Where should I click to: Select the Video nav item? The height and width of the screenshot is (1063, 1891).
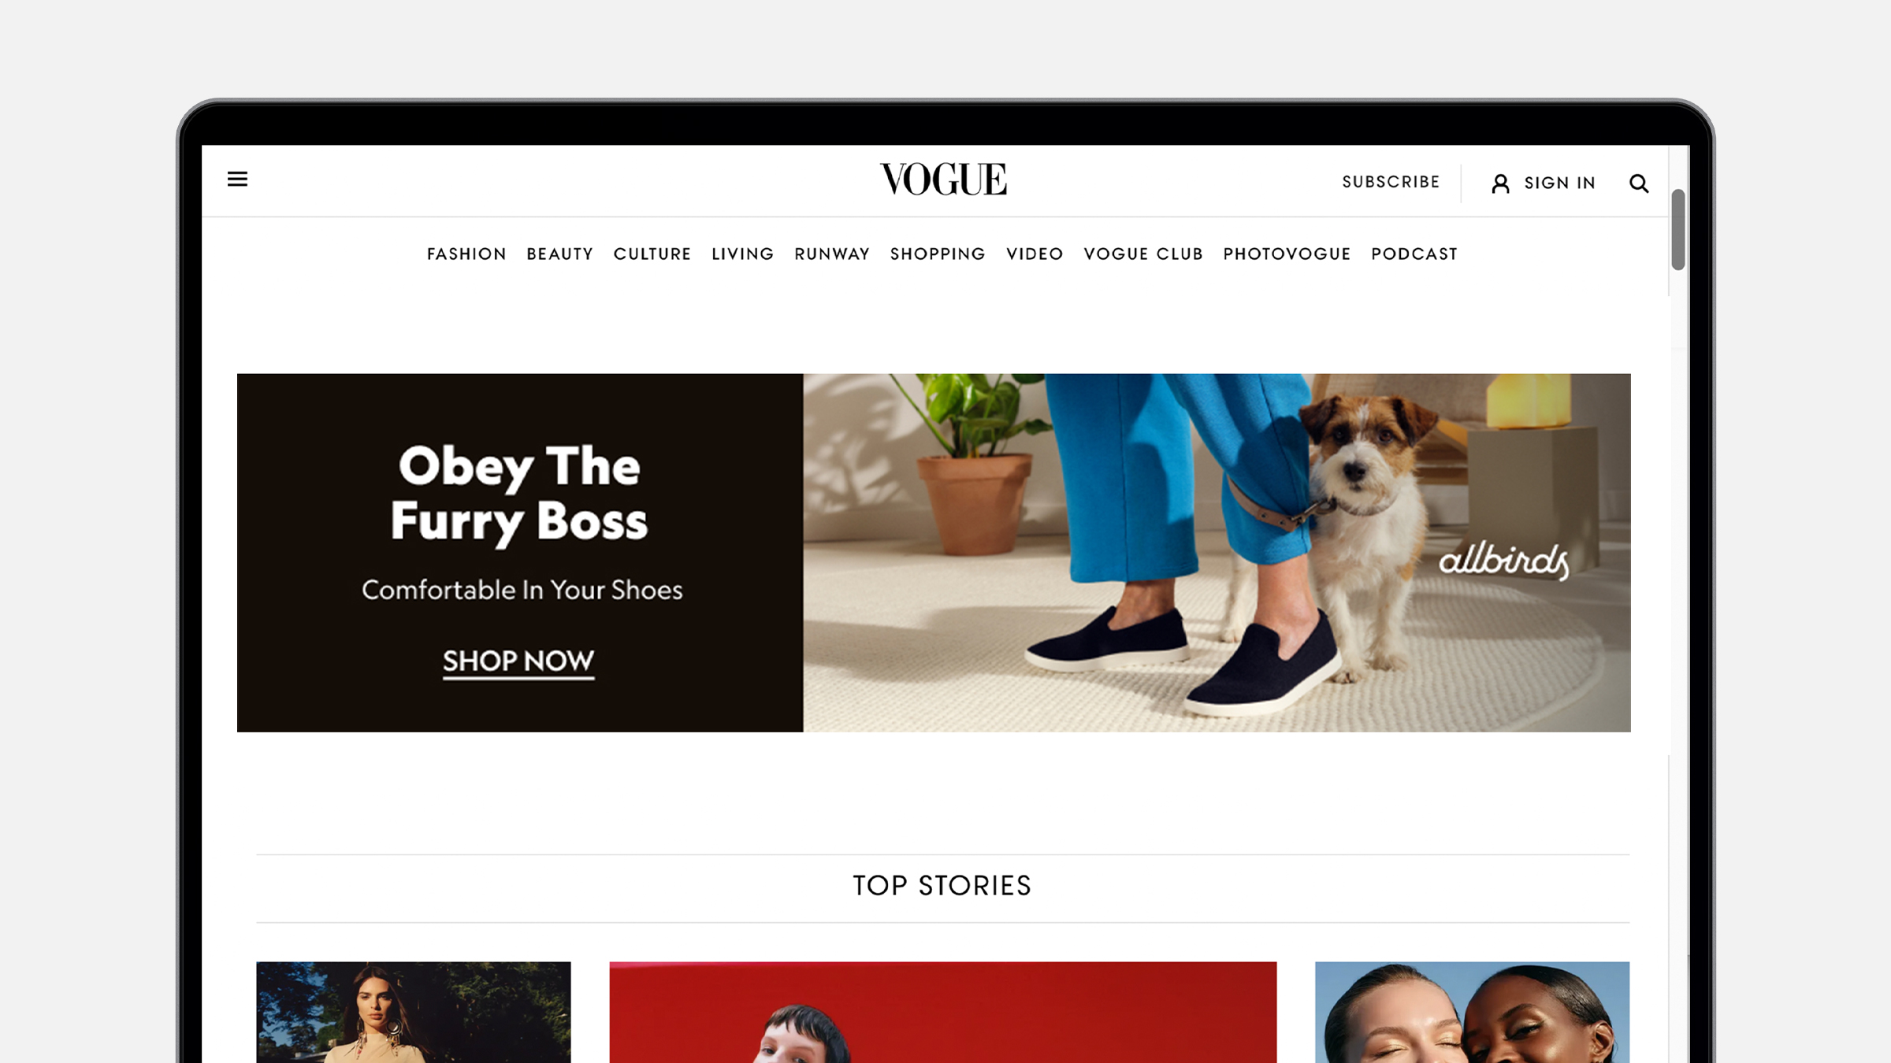pos(1035,254)
